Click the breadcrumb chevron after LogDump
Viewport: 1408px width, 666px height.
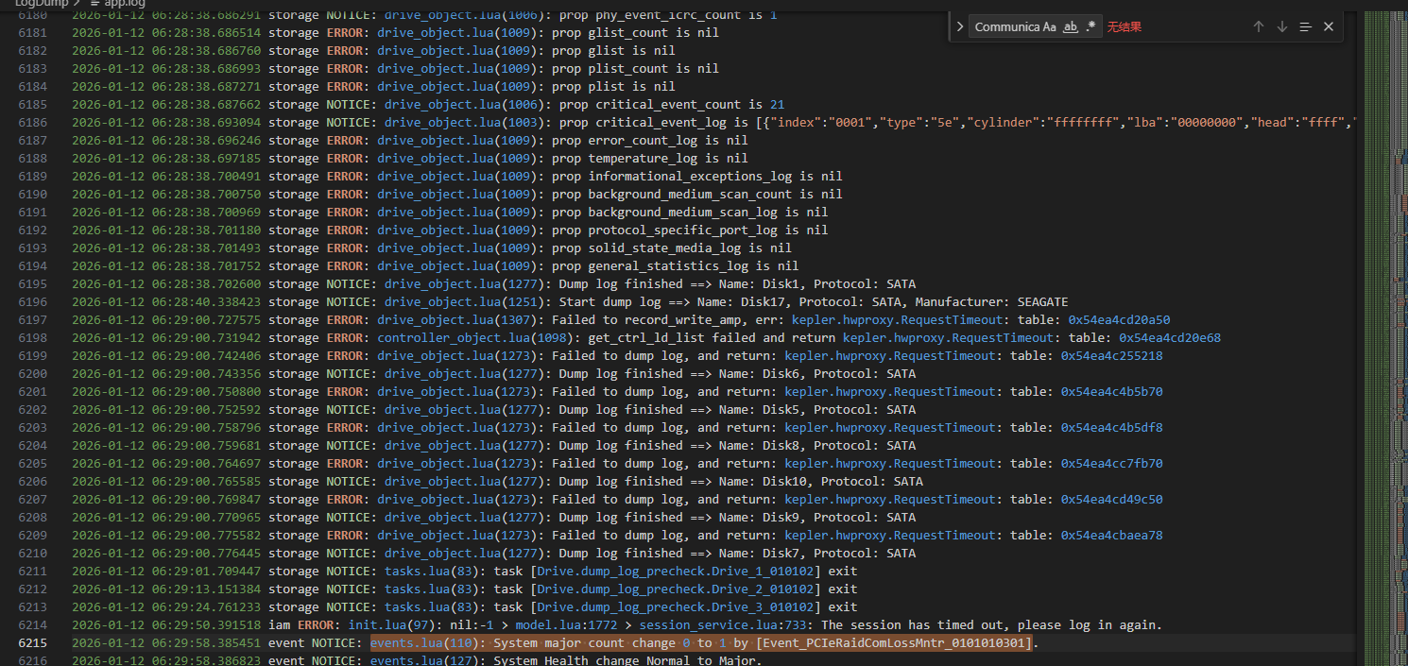click(x=79, y=3)
